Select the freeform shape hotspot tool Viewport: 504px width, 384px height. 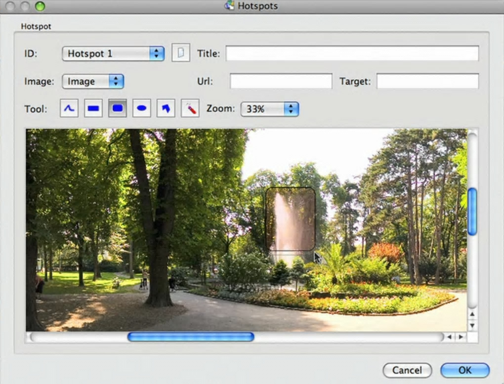pyautogui.click(x=166, y=108)
